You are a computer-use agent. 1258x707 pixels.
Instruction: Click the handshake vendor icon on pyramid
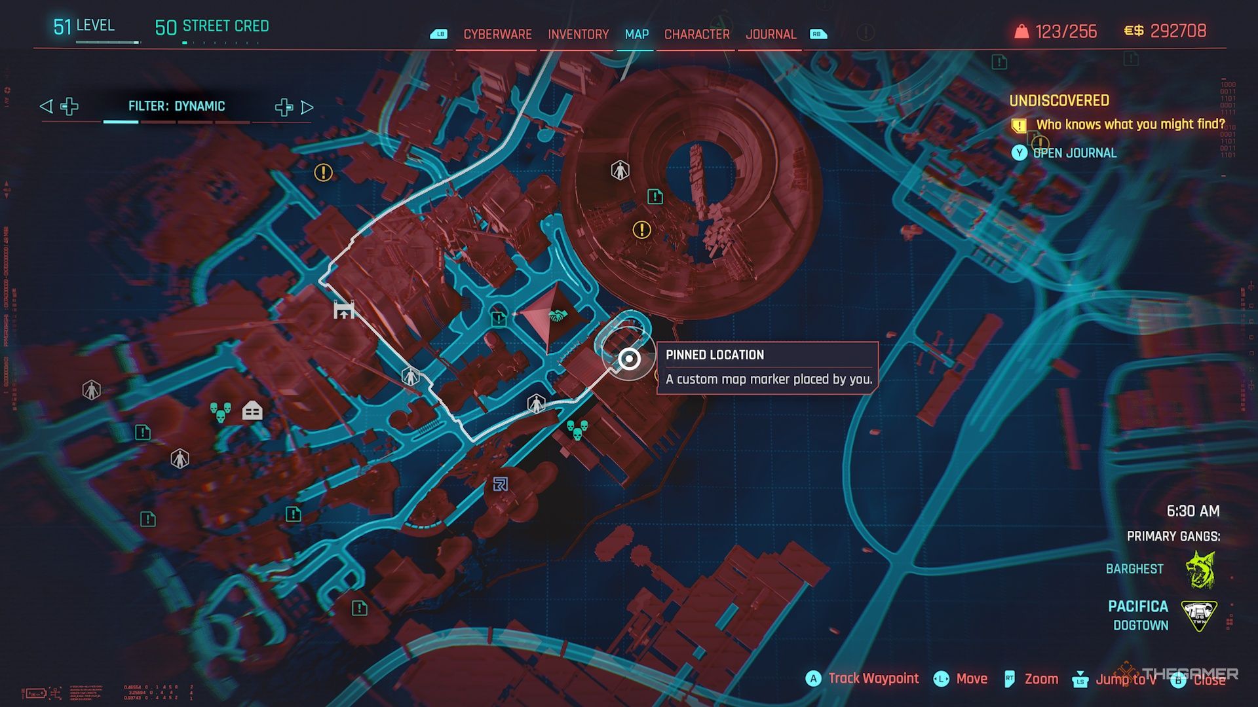pyautogui.click(x=557, y=316)
